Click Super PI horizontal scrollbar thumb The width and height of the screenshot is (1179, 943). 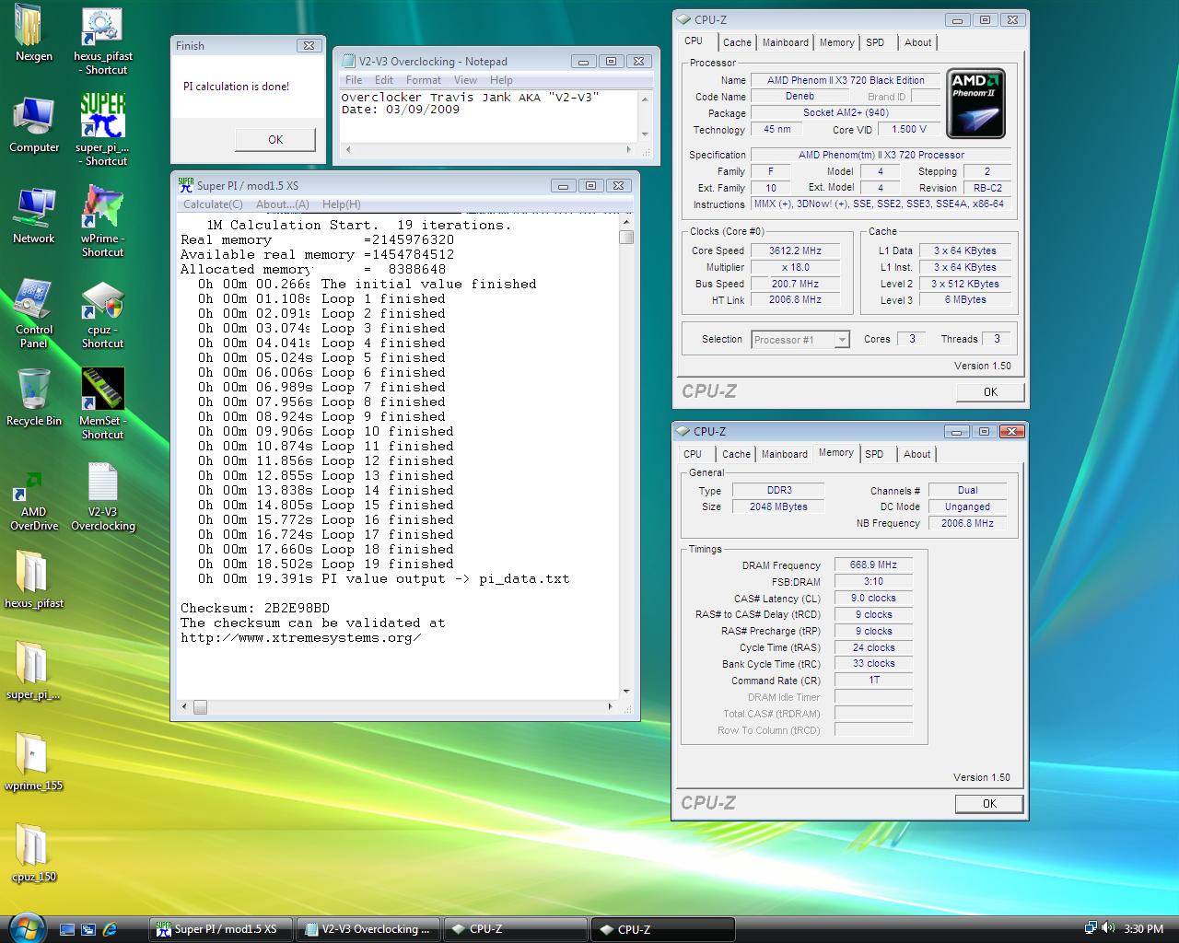[x=200, y=707]
